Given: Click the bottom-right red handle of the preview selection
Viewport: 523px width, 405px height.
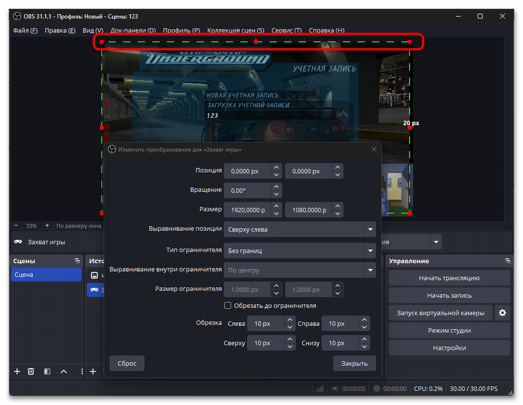Looking at the screenshot, I should pos(410,213).
